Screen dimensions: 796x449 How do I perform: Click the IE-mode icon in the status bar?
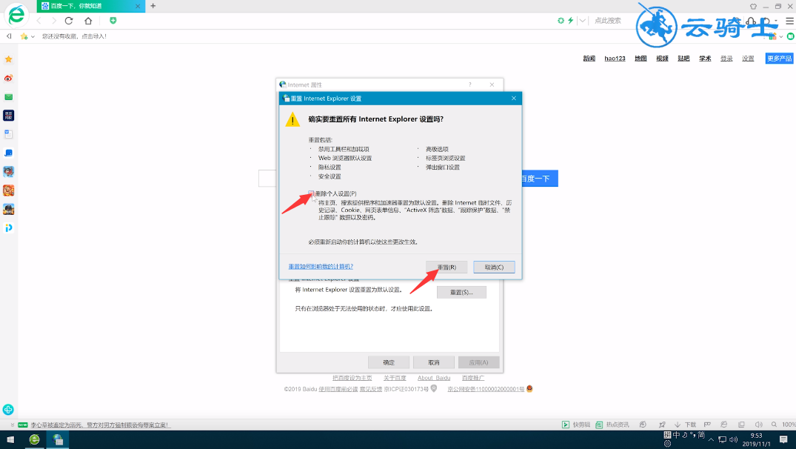pyautogui.click(x=724, y=425)
